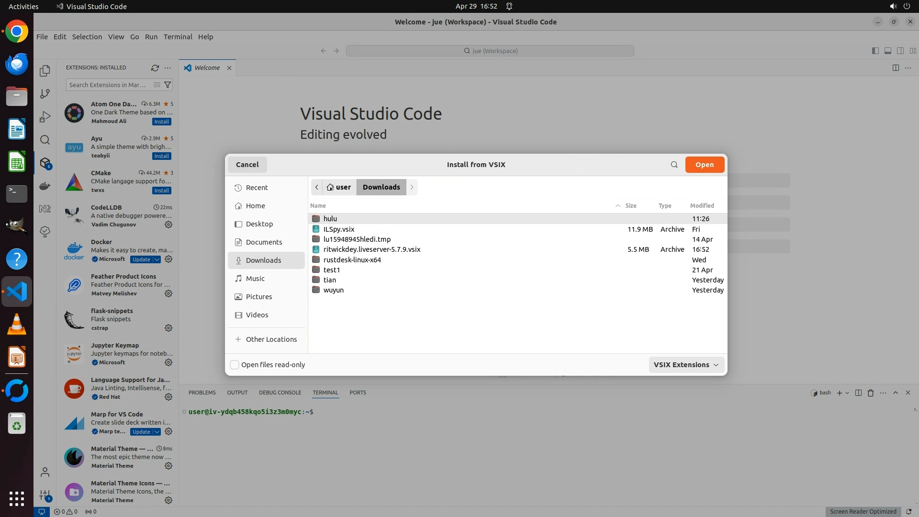The image size is (919, 517).
Task: Click the filter extensions funnel icon
Action: [x=168, y=85]
